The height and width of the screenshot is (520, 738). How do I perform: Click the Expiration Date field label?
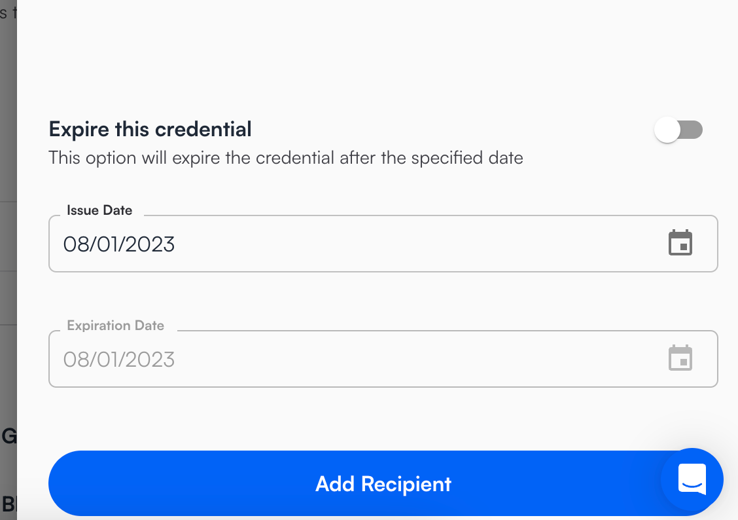click(x=115, y=325)
